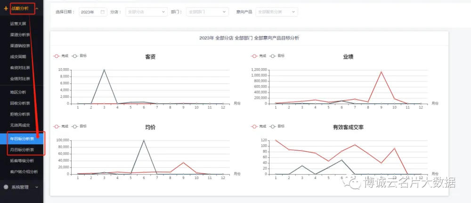
Task: Open 渠道分析表 report
Action: pyautogui.click(x=20, y=35)
